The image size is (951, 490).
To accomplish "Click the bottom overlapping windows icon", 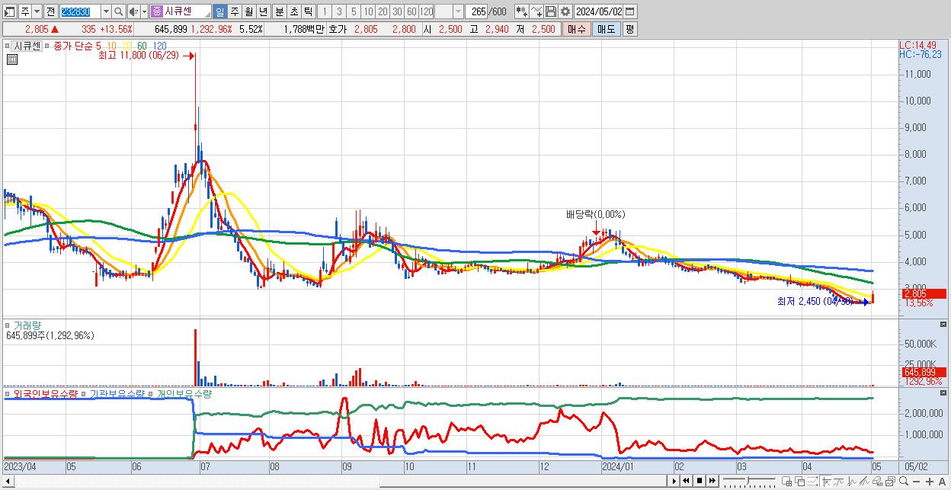I will pyautogui.click(x=800, y=481).
